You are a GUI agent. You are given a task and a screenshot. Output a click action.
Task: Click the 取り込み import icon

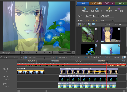click(x=85, y=9)
